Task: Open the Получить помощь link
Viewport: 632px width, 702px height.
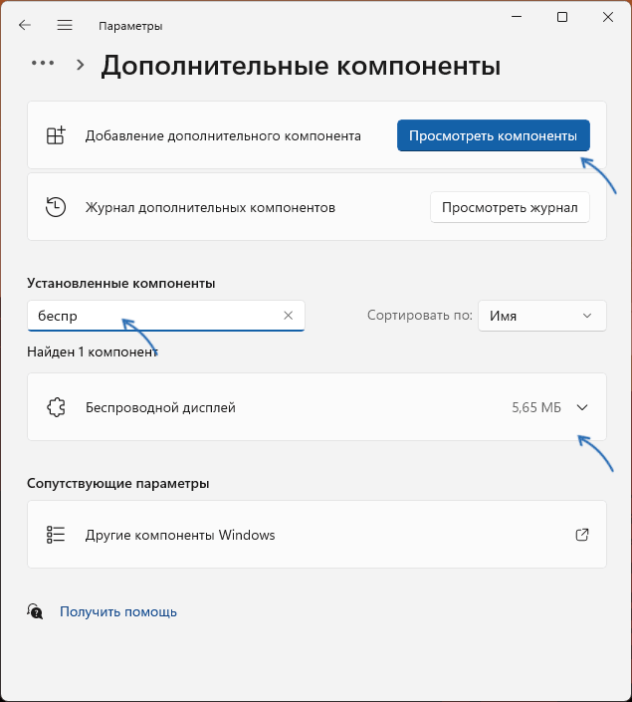Action: pos(118,611)
